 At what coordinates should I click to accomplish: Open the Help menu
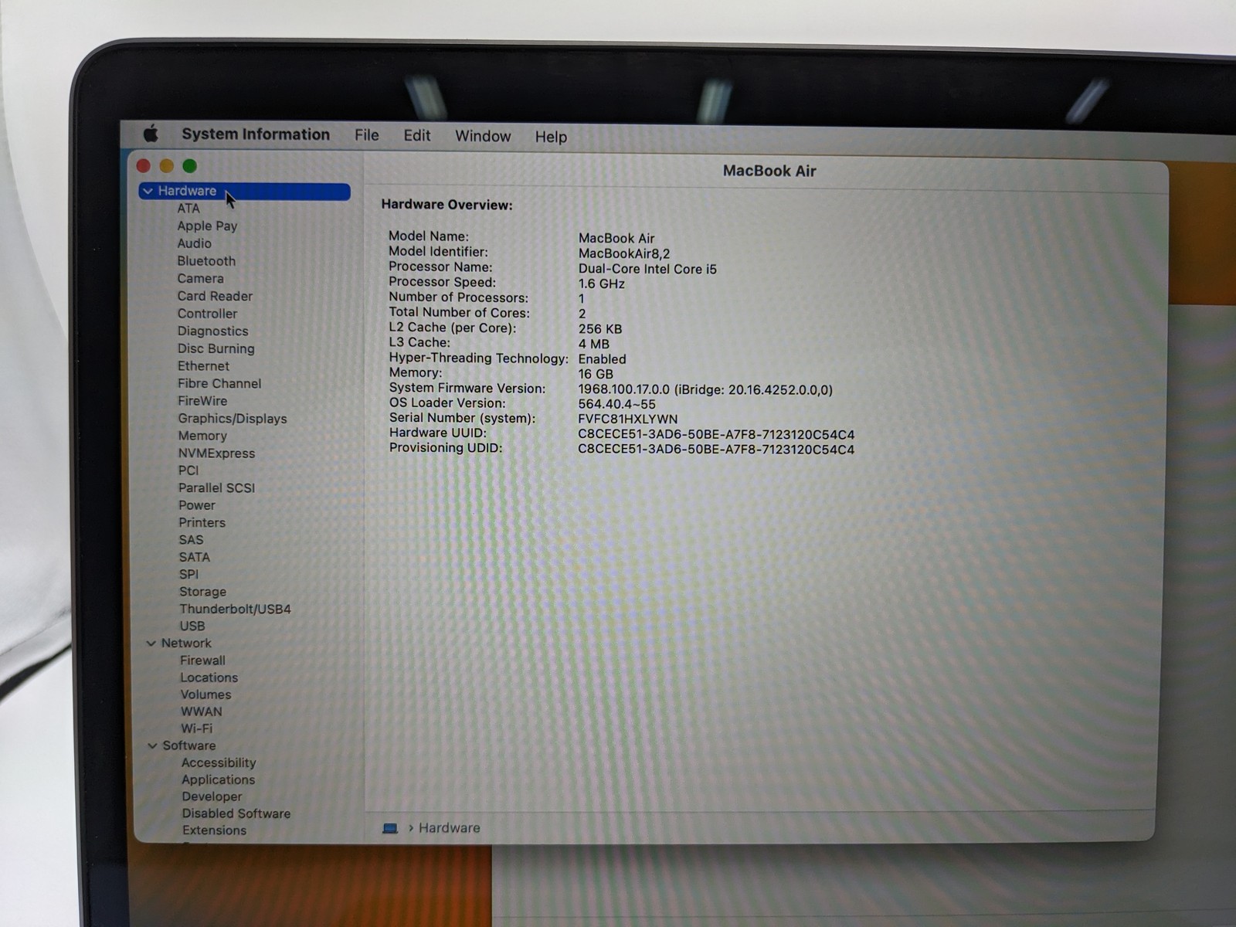(551, 137)
